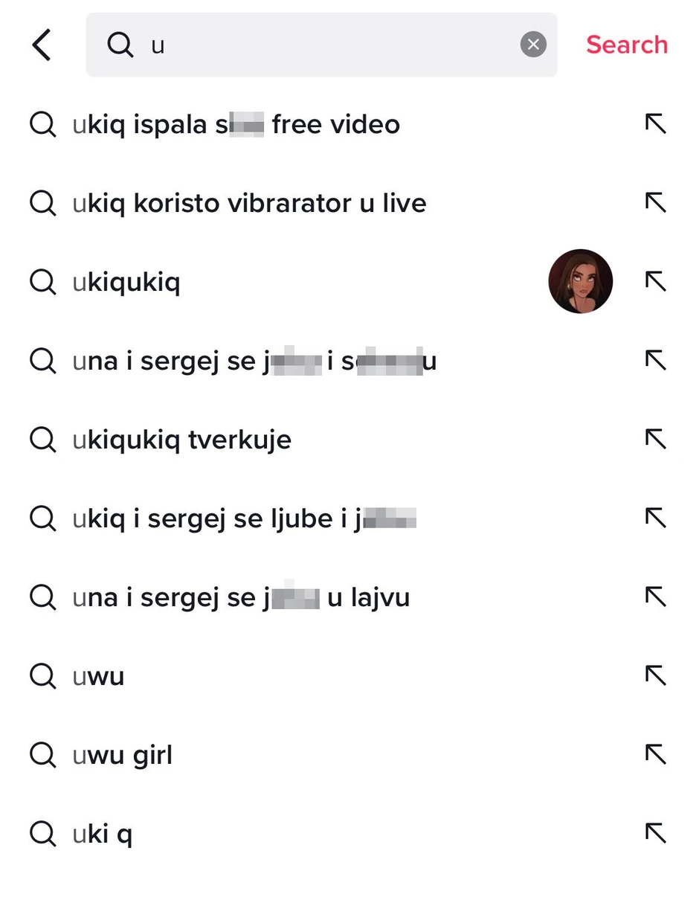
Task: Click the search icon next to 'uki q'
Action: click(x=42, y=833)
